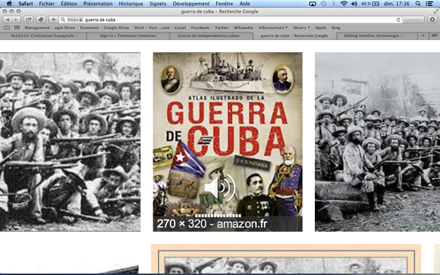Open the Facebook bookmark
This screenshot has height=275, width=440.
(x=200, y=27)
